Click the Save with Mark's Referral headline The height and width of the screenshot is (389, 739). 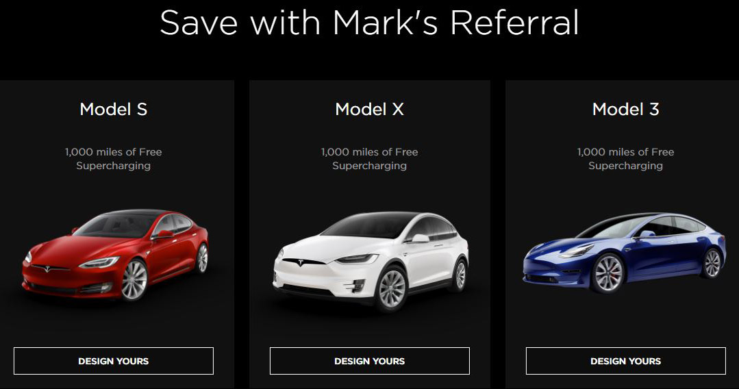370,22
